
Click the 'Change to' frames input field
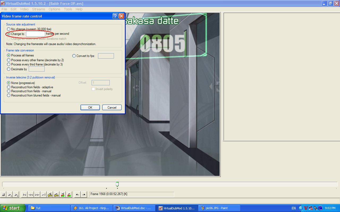tap(36, 34)
